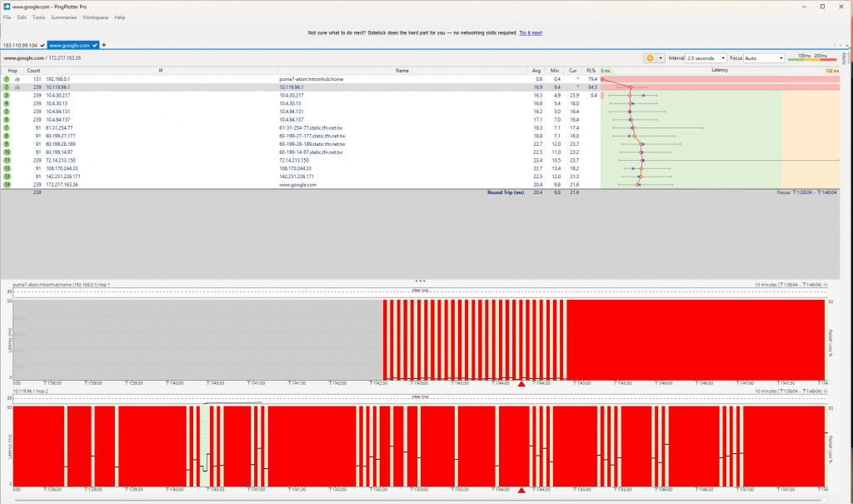Select name puma7-atom.hitronhub.home in hop 1

312,79
